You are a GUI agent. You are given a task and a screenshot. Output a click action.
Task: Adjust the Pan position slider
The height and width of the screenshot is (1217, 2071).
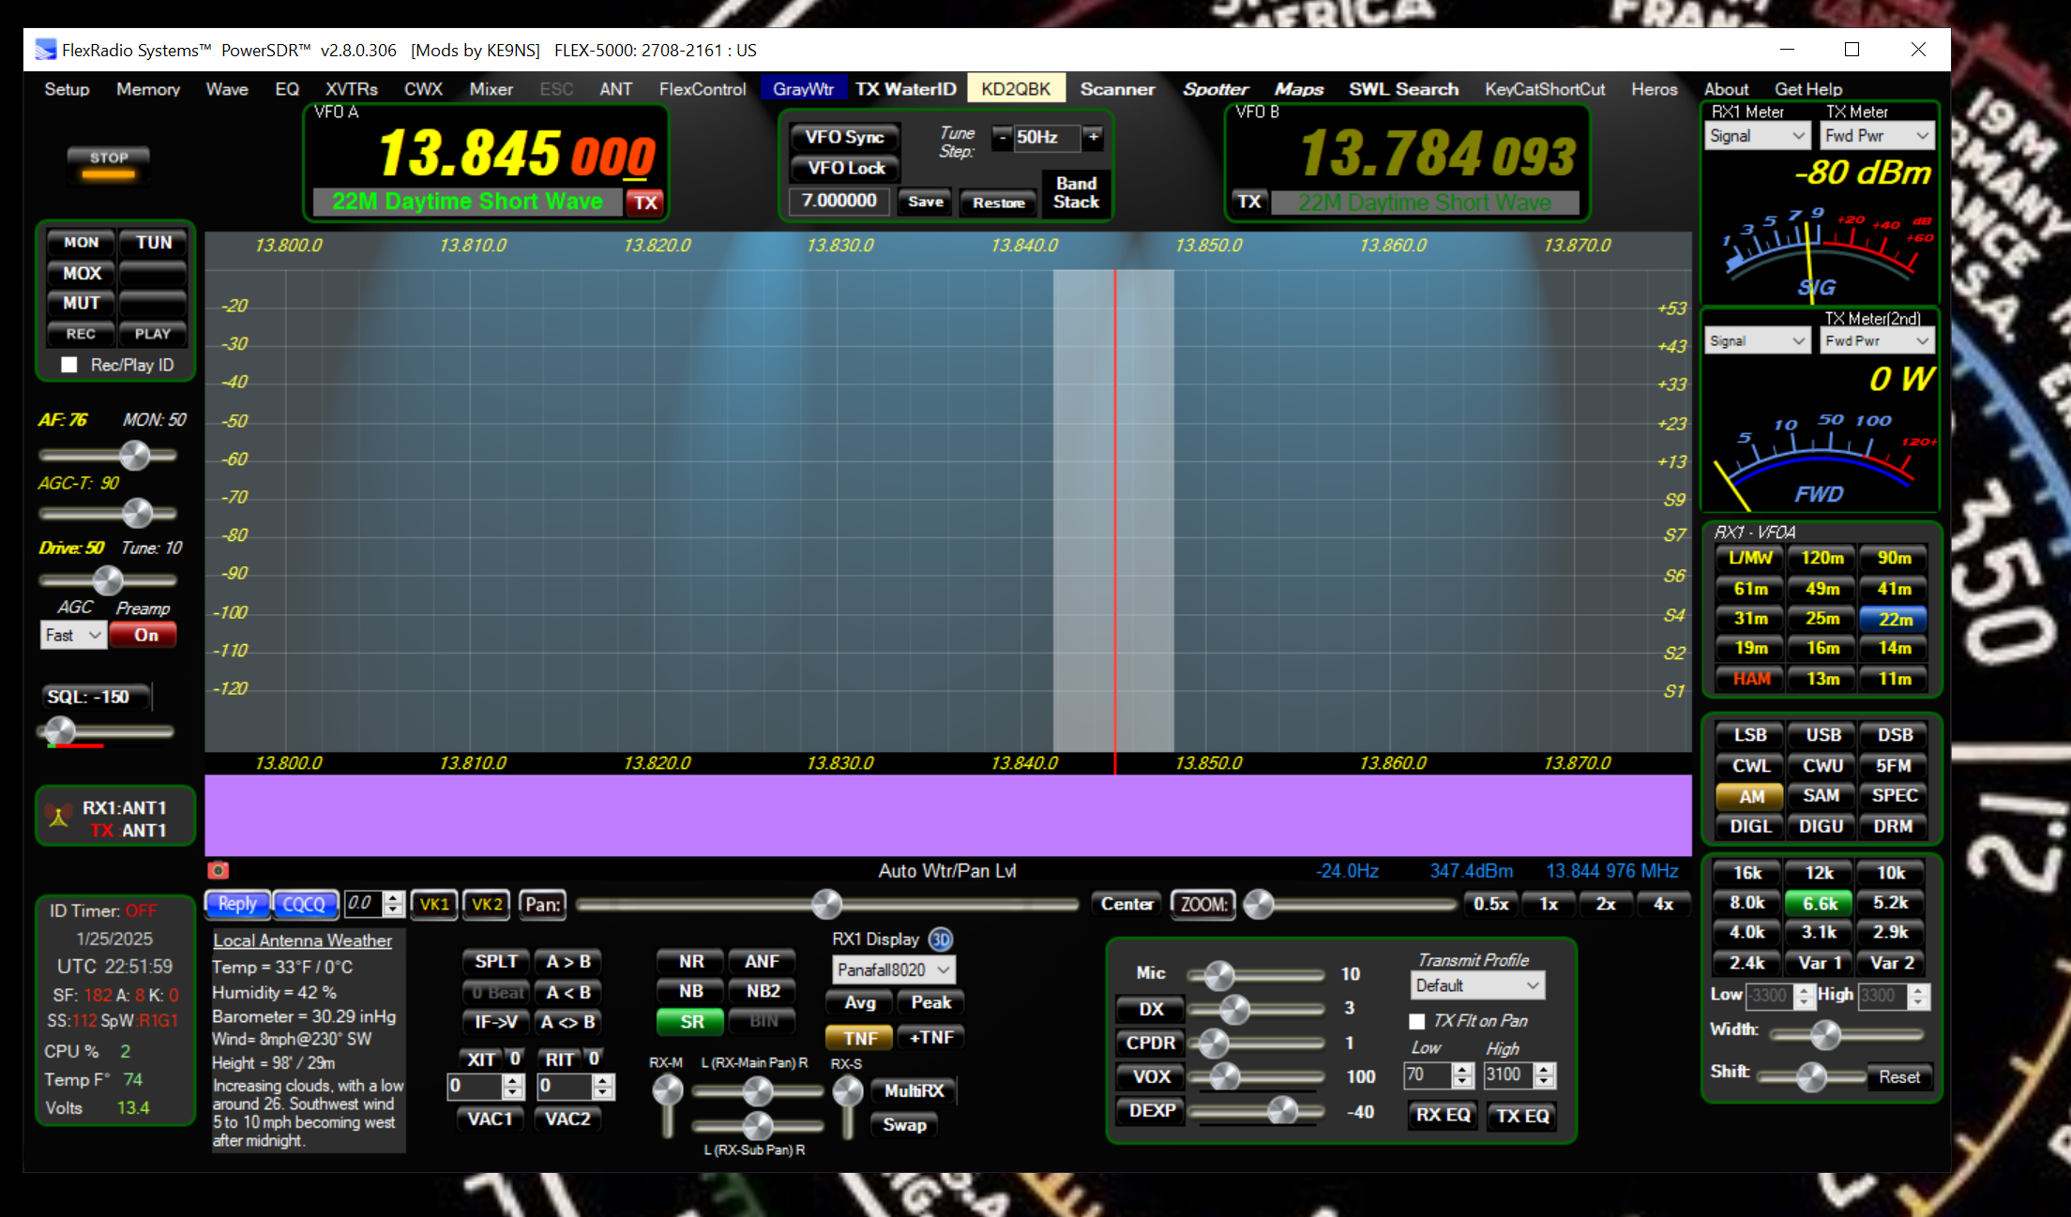point(827,904)
